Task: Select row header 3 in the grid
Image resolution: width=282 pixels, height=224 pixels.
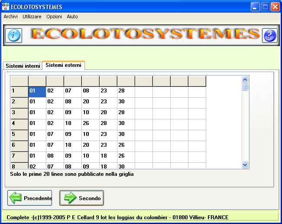Action: 19,112
